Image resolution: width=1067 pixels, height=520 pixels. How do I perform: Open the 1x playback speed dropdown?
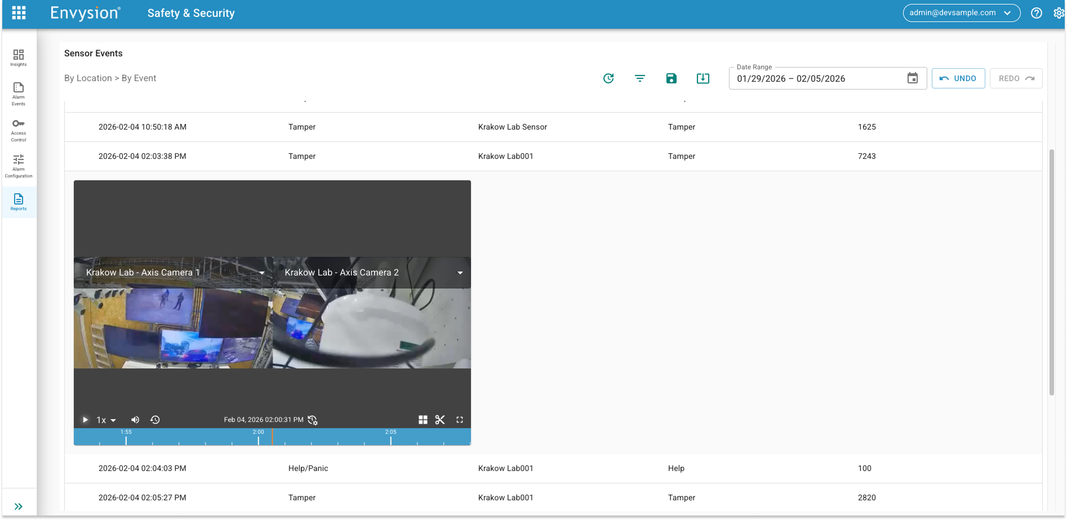coord(106,420)
